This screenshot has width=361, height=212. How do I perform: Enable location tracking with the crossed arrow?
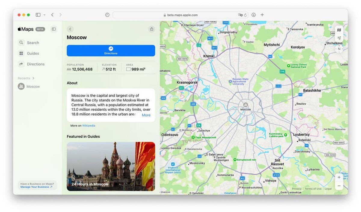(339, 38)
